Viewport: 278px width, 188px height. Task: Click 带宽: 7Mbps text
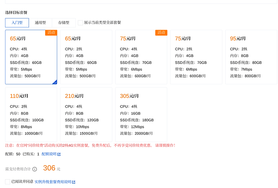tap(241, 69)
